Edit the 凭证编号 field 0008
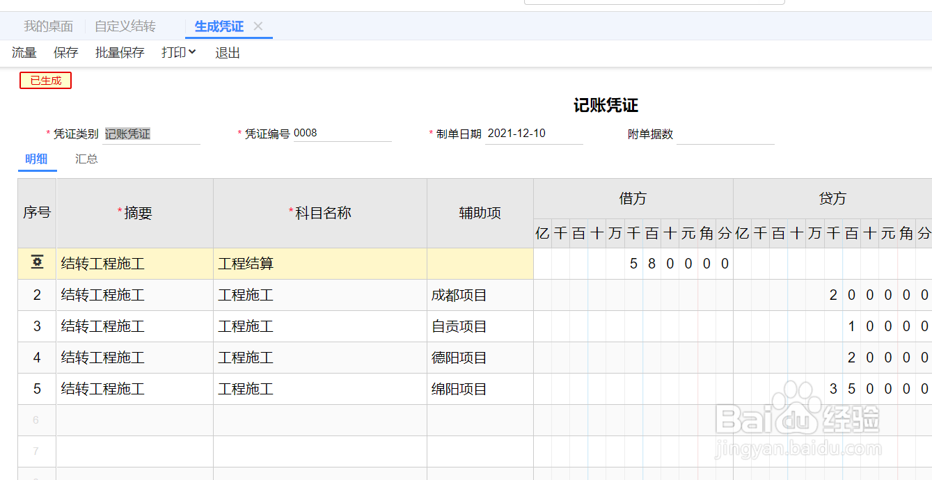Screen dimensions: 932x480 pos(341,134)
